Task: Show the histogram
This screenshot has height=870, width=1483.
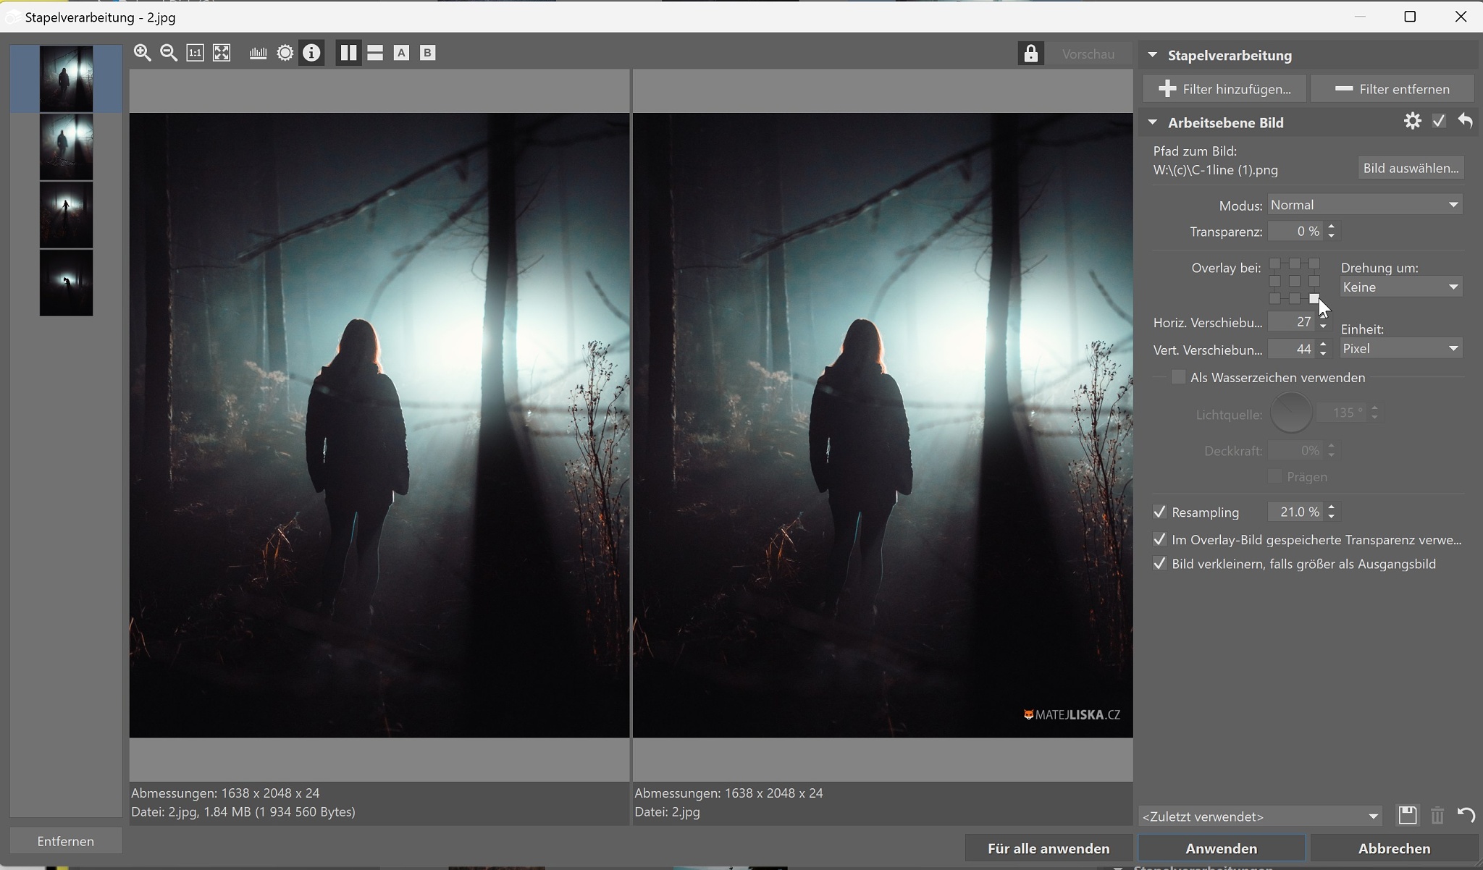Action: pyautogui.click(x=258, y=53)
